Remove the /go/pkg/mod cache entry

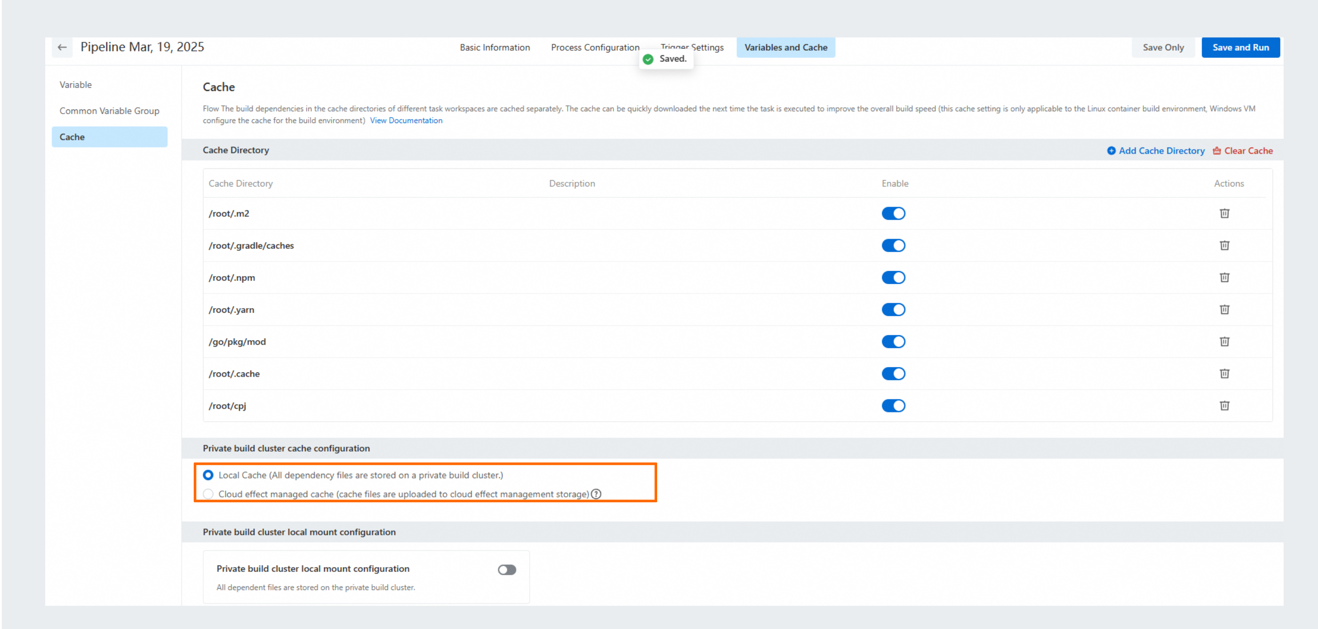tap(1224, 342)
